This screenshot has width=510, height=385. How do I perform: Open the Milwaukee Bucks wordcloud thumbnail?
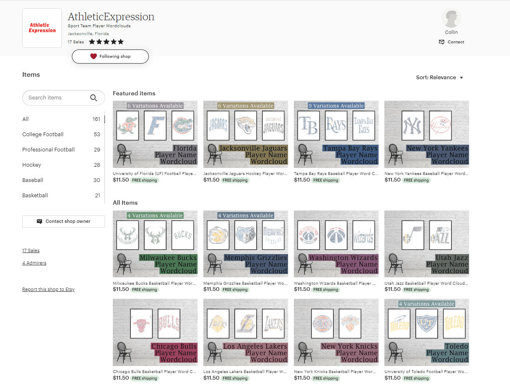click(x=155, y=244)
